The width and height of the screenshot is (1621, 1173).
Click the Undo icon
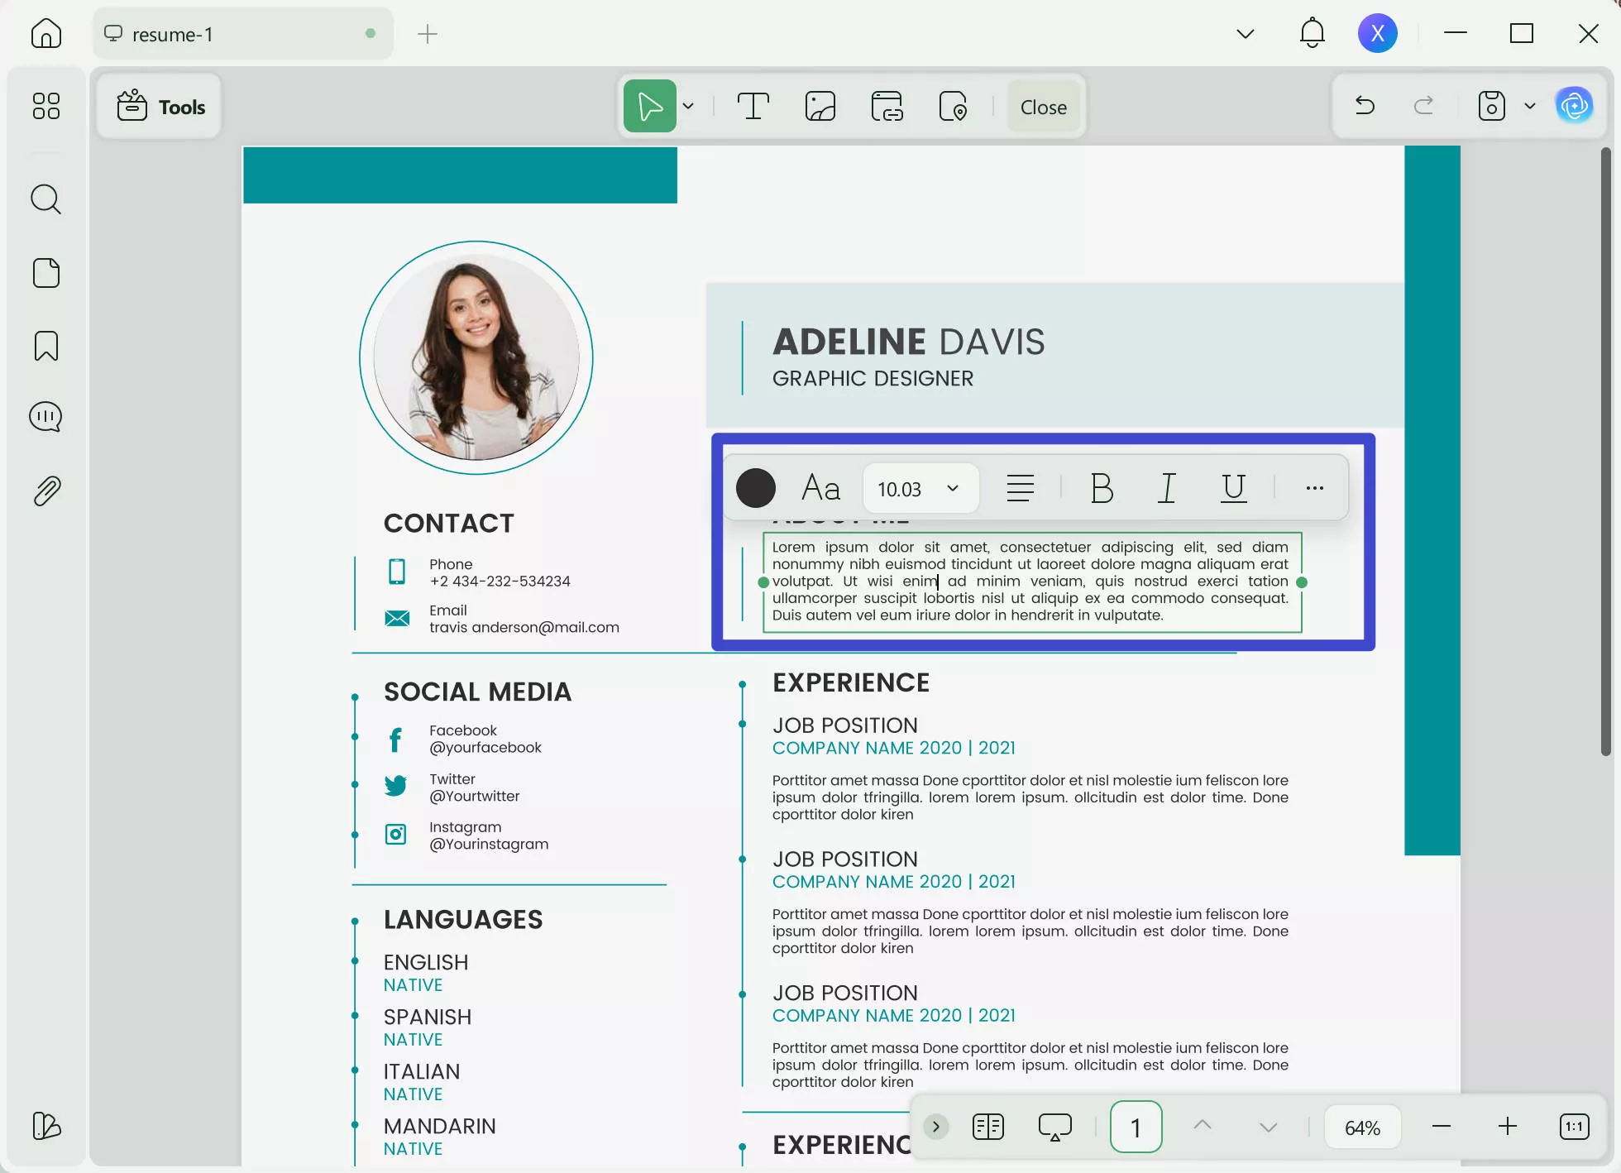pyautogui.click(x=1365, y=106)
